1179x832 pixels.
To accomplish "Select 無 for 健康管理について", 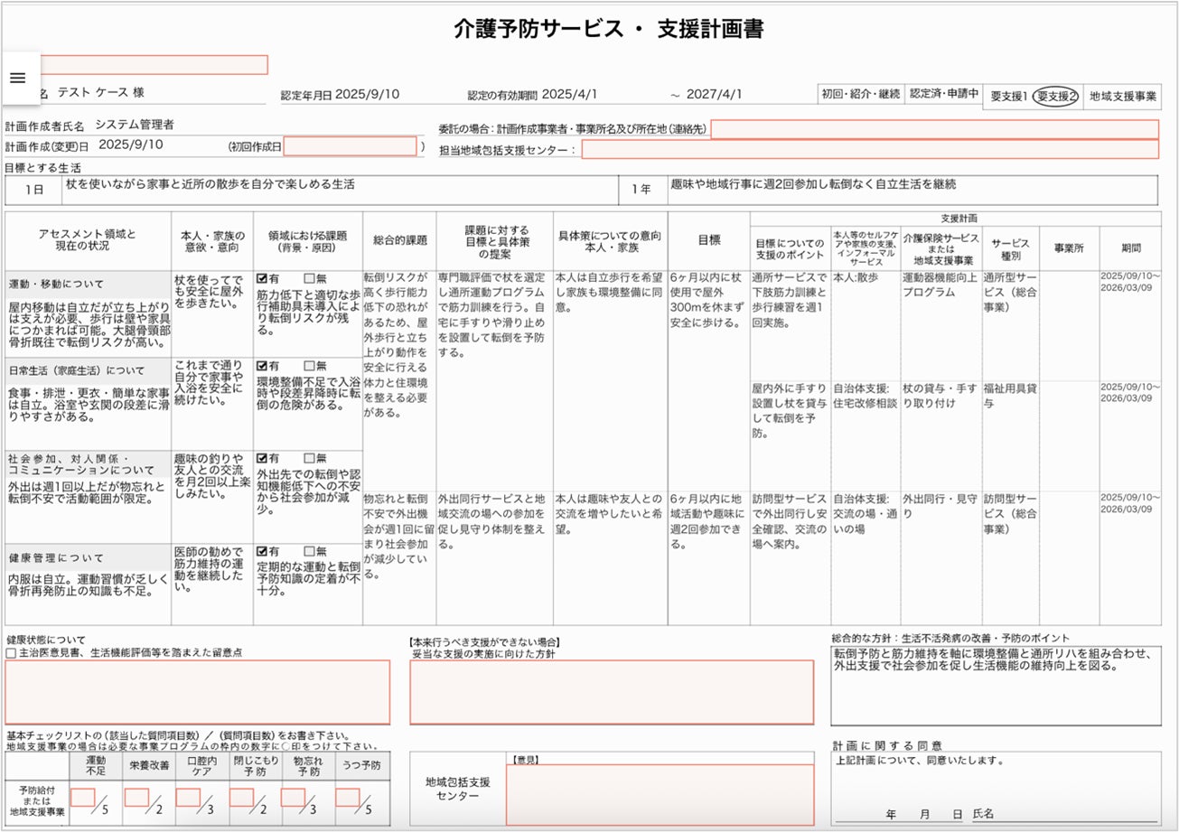I will [310, 551].
